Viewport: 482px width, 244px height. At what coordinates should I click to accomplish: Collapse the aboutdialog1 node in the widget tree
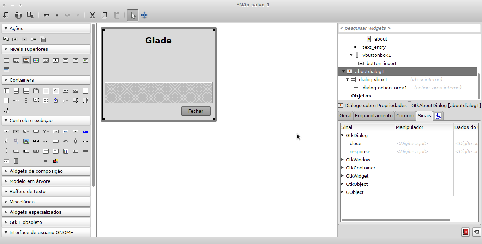click(343, 71)
